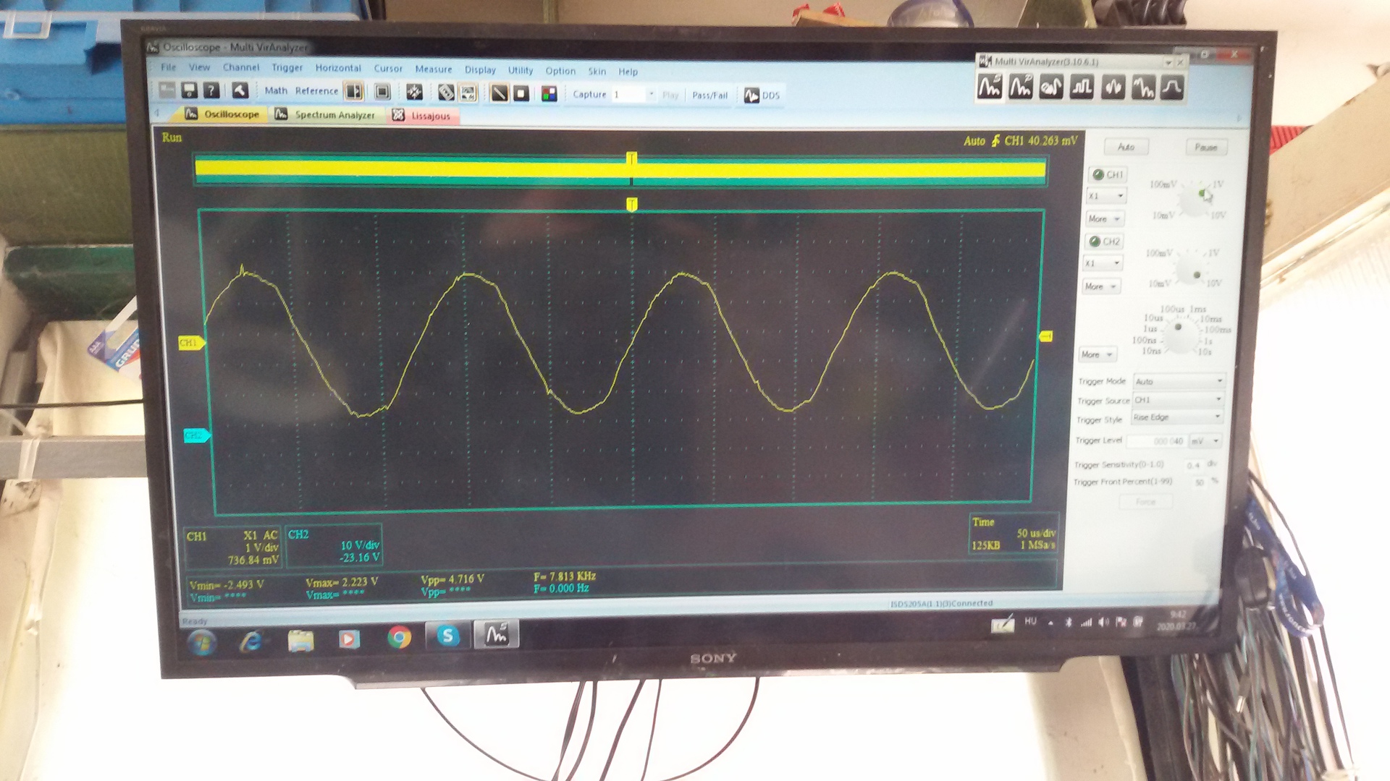
Task: Click the question mark help icon
Action: [x=211, y=90]
